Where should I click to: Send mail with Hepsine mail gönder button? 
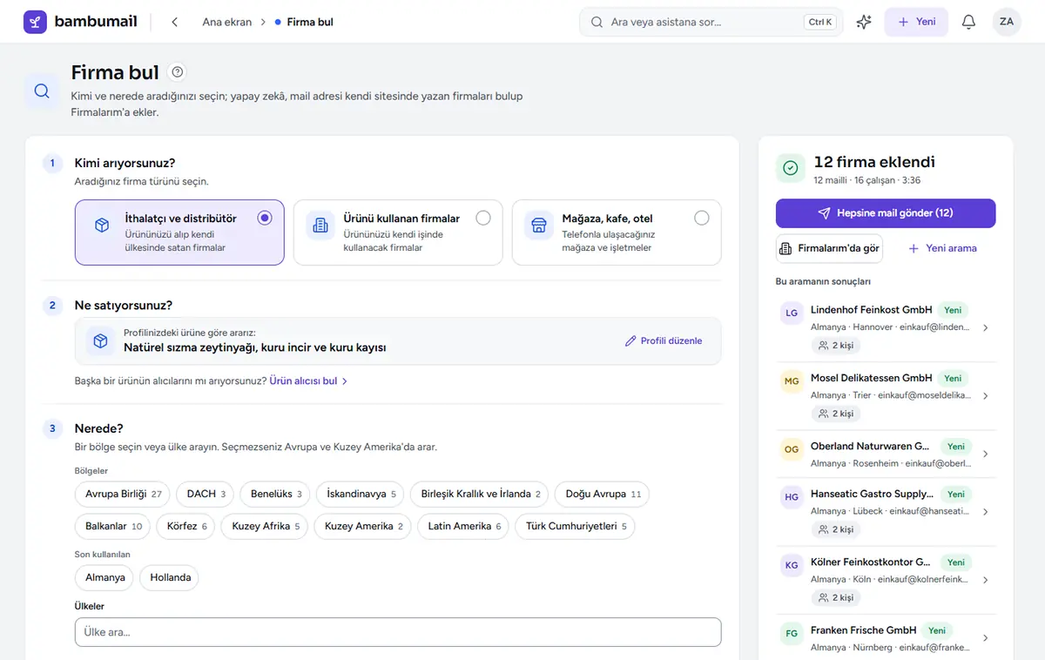click(886, 213)
